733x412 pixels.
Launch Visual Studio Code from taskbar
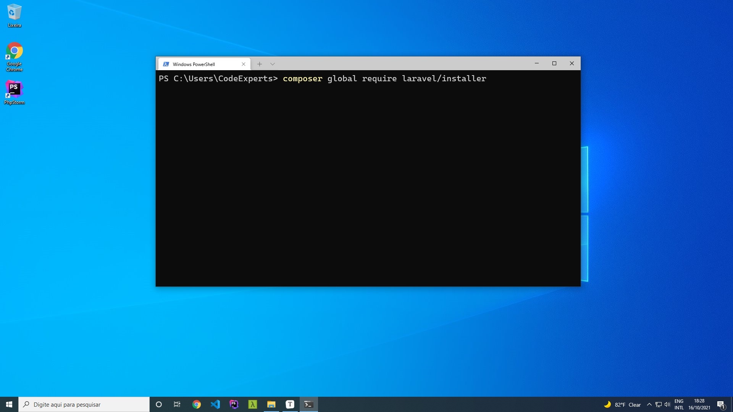(x=215, y=404)
